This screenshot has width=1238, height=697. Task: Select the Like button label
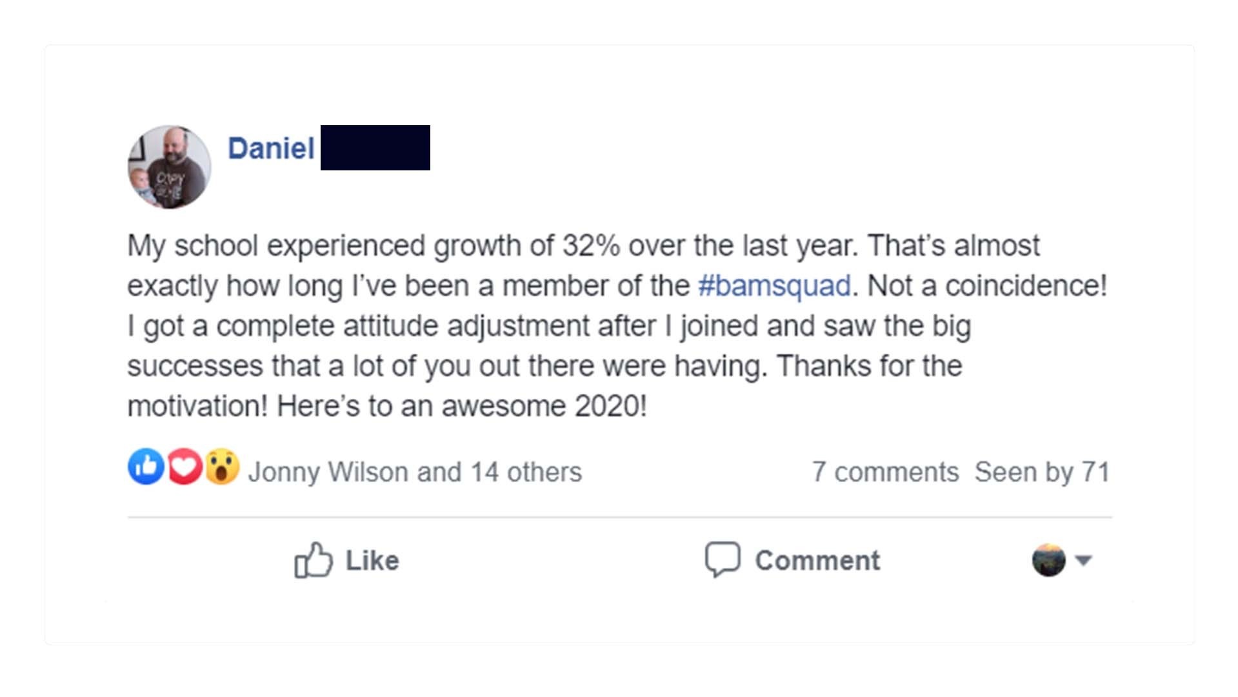point(372,560)
